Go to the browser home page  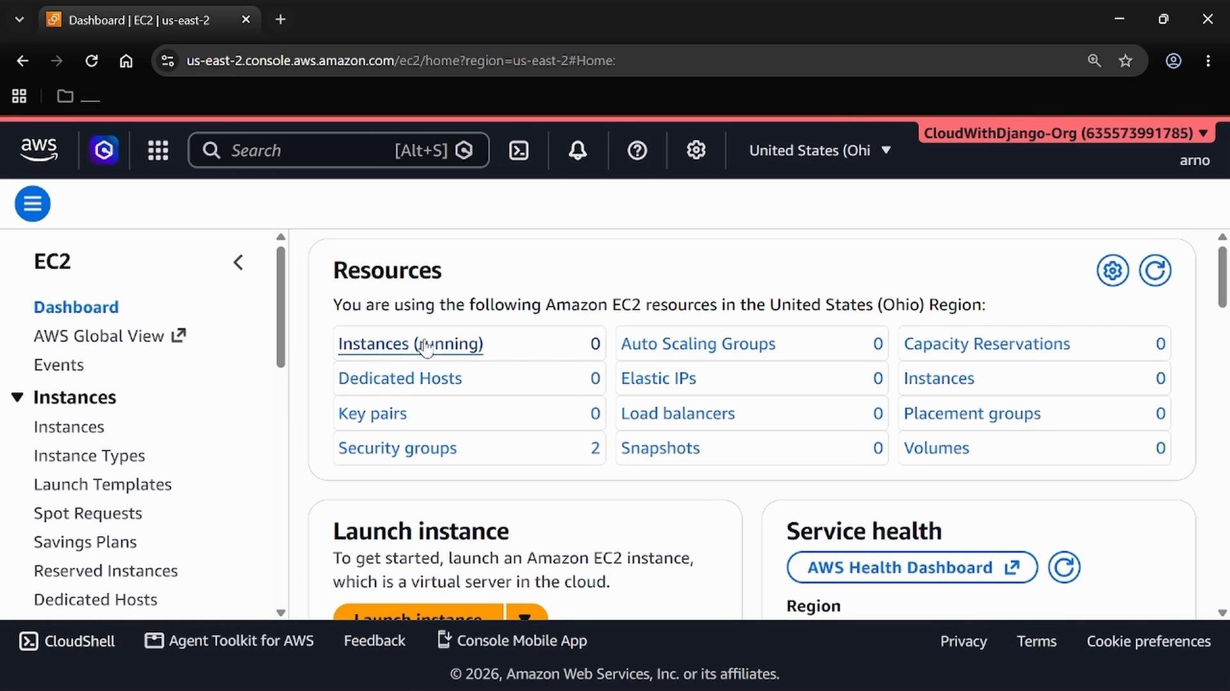pyautogui.click(x=126, y=61)
